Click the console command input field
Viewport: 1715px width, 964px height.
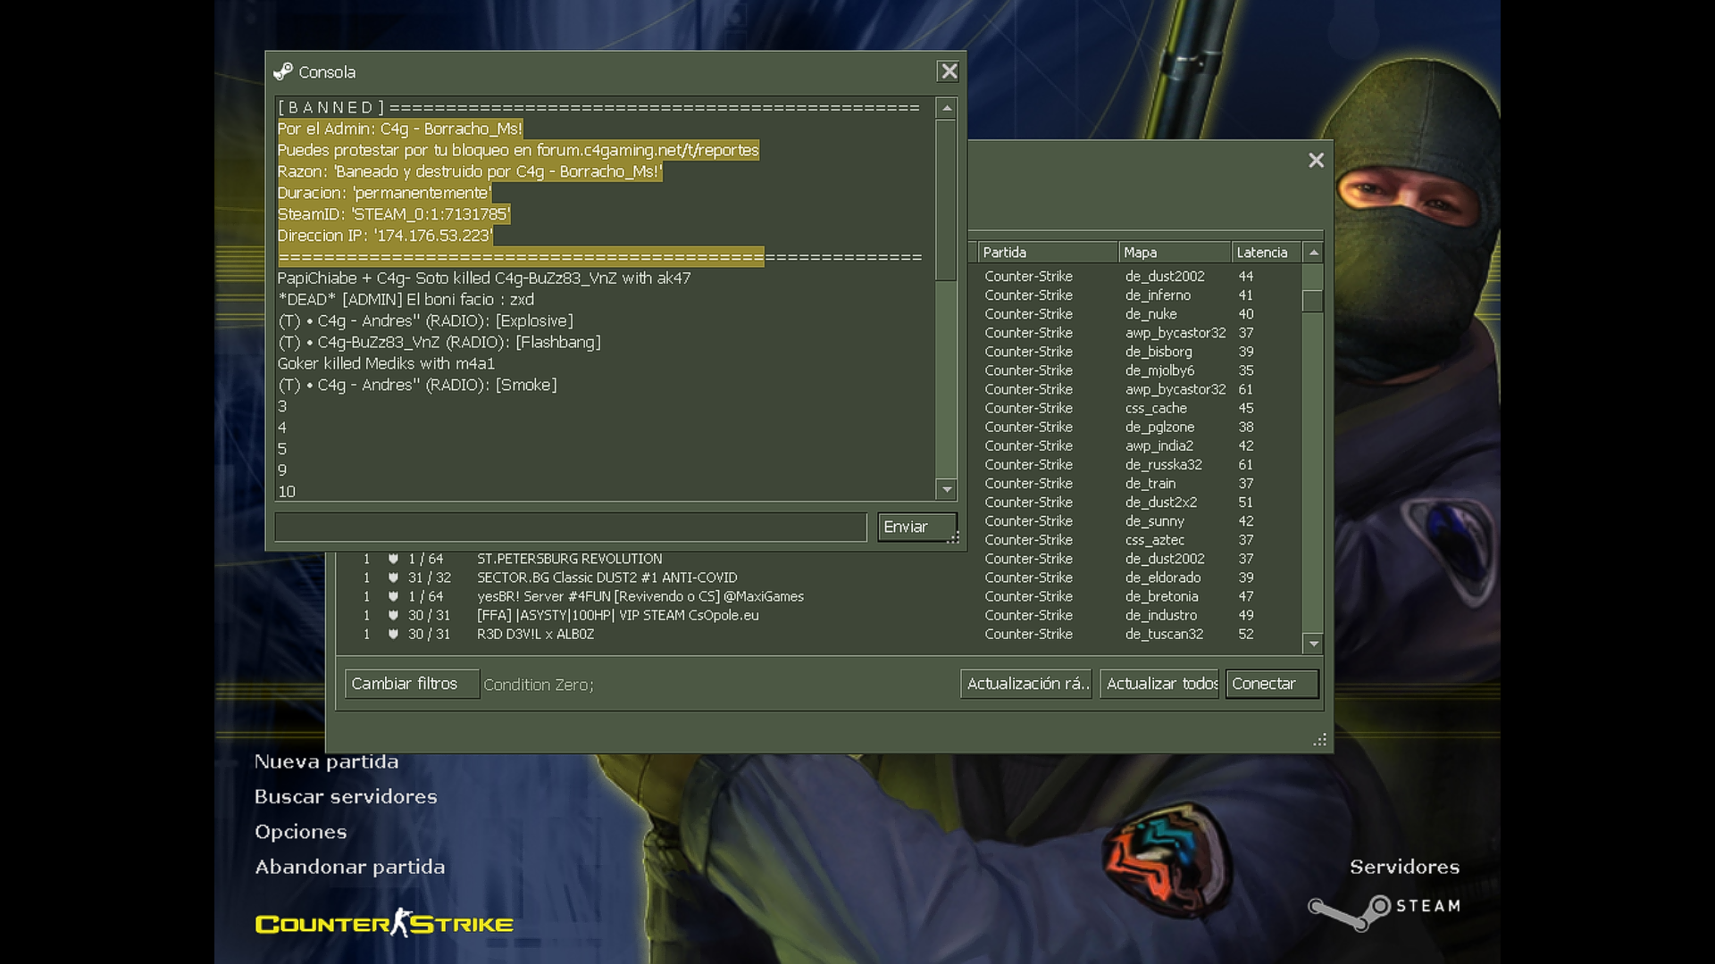click(x=571, y=528)
